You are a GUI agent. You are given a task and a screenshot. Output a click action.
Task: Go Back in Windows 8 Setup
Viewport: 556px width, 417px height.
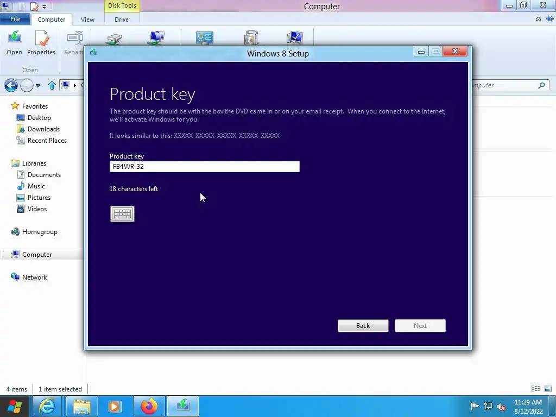point(363,326)
